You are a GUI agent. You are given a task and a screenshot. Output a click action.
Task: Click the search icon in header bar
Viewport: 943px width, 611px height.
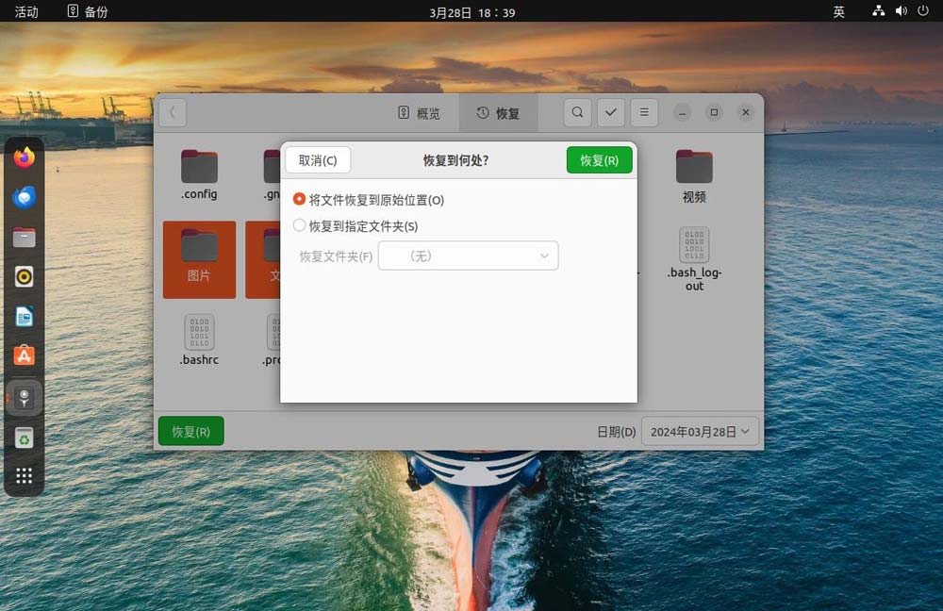(x=578, y=112)
